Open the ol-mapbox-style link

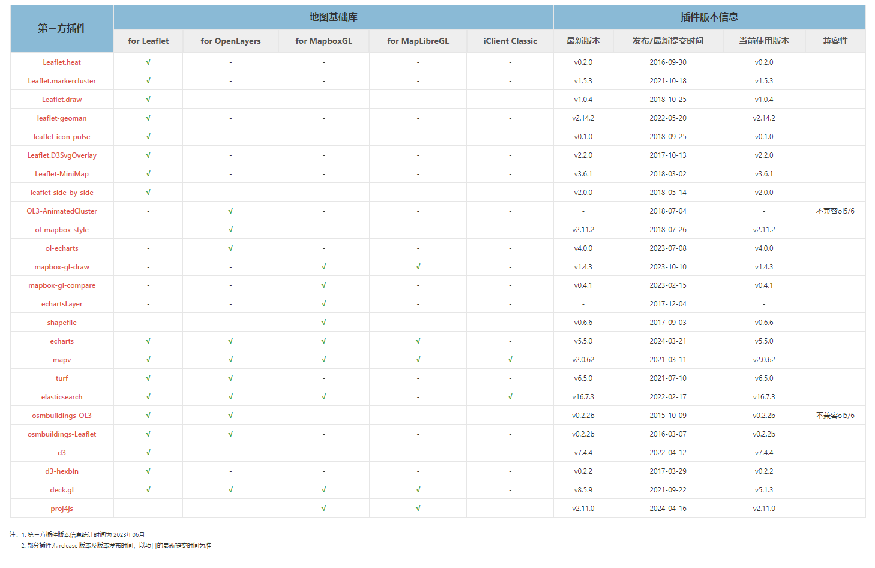[62, 230]
